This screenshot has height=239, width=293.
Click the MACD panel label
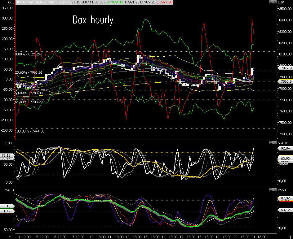[9, 190]
